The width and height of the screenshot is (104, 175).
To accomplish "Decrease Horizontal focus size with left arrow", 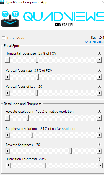I will (x=7, y=60).
